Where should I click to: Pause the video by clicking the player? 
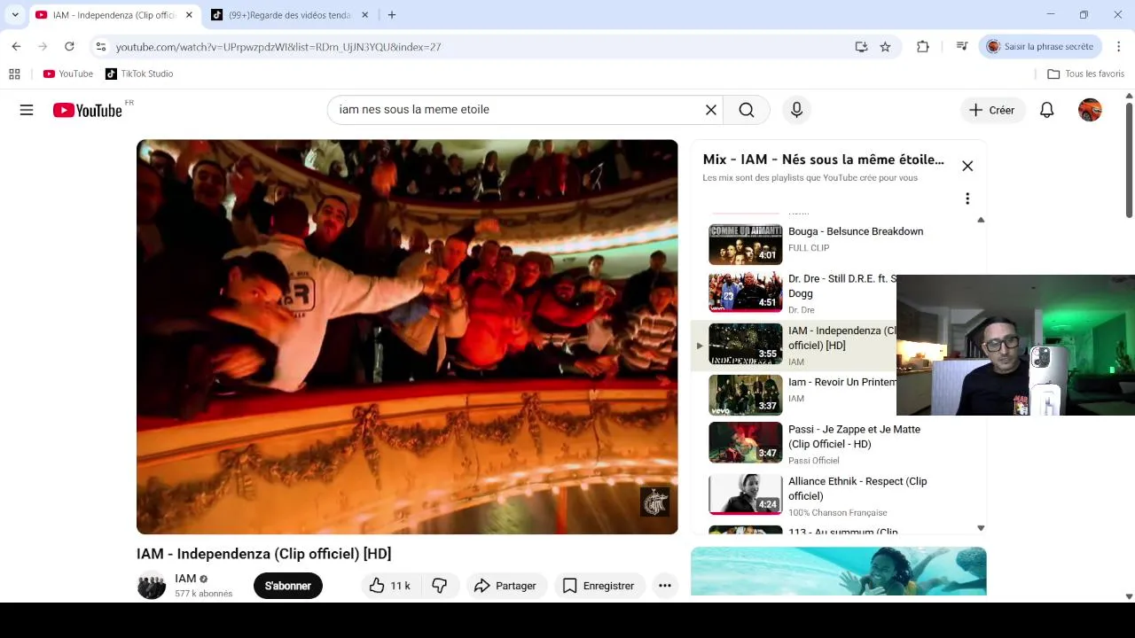pos(407,337)
